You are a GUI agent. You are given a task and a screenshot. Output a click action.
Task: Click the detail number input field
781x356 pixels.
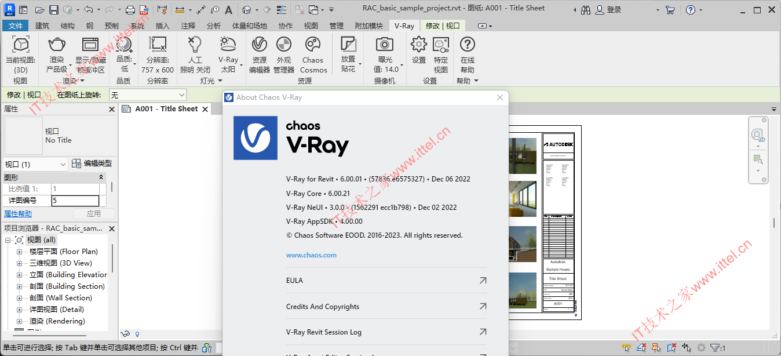click(x=75, y=201)
